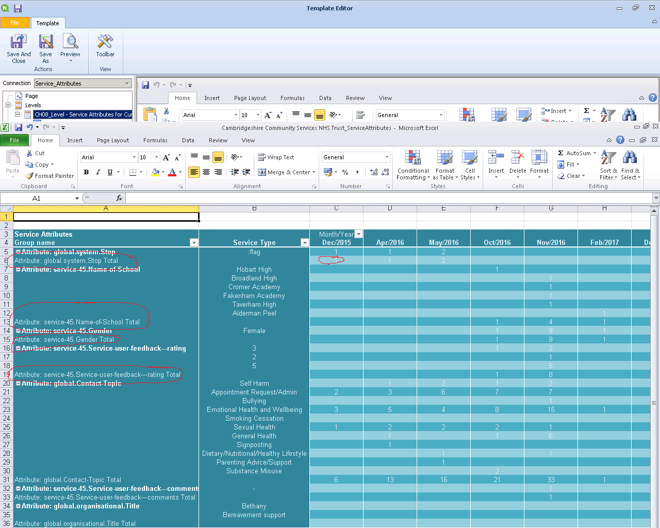The height and width of the screenshot is (528, 660).
Task: Toggle bottom vertical alignment in Excel window
Action: 218,157
